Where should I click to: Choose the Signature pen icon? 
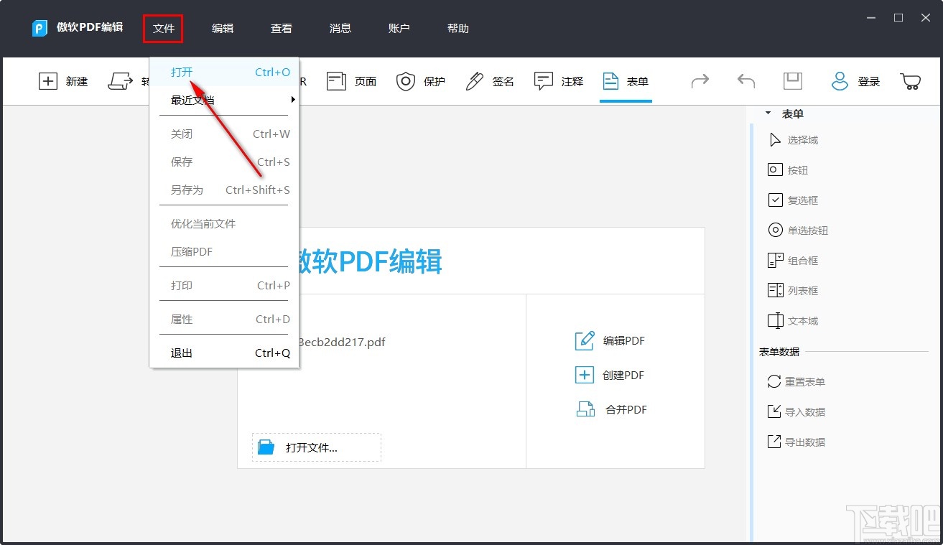[x=475, y=81]
